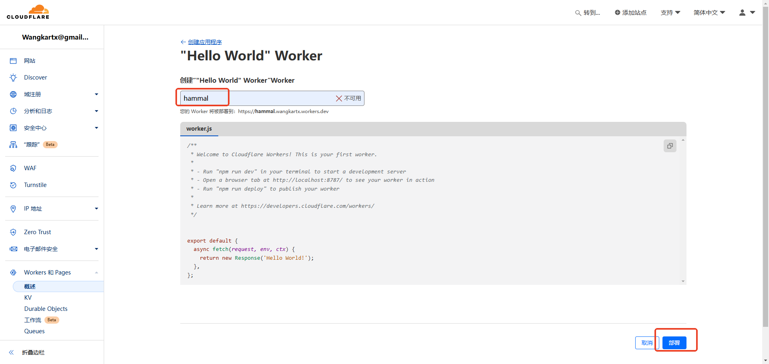Click the 网站 sidebar label

30,61
